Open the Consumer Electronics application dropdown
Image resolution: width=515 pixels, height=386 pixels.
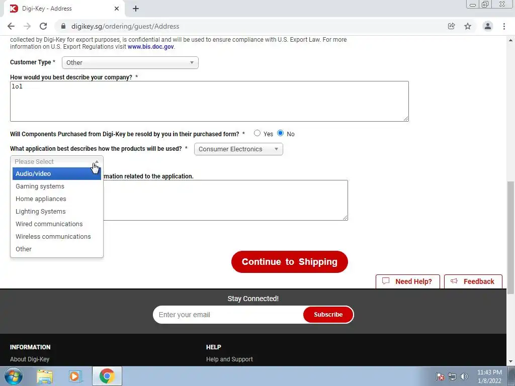coord(238,149)
